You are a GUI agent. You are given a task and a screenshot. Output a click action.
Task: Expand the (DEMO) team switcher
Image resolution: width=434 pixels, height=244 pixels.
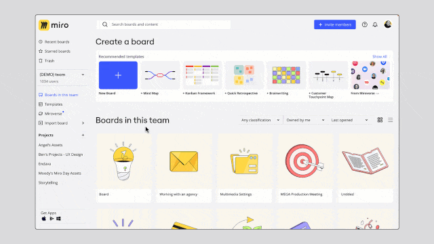tap(62, 77)
